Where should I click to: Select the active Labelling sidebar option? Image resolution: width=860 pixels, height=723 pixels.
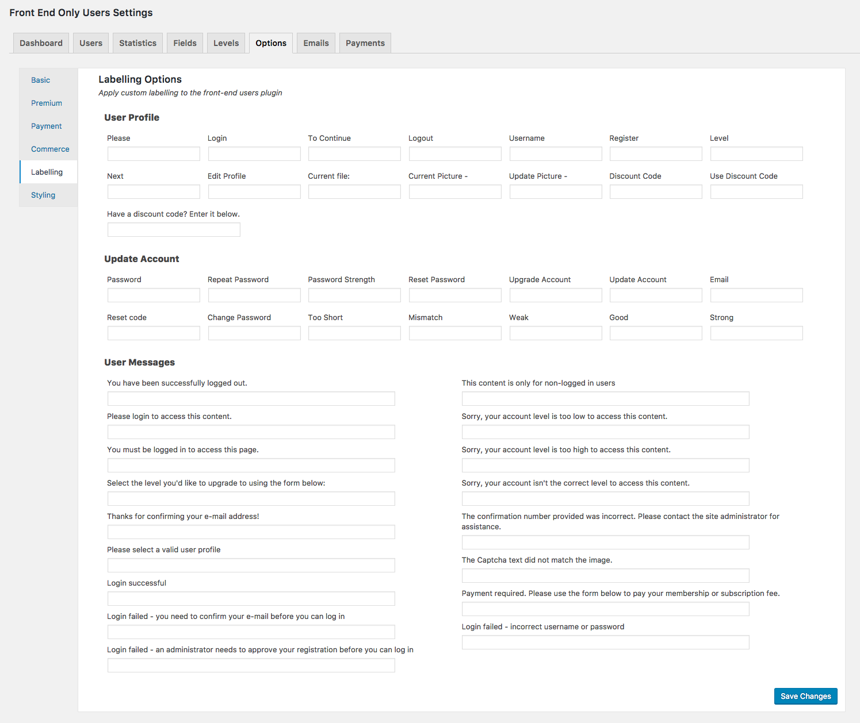pos(47,172)
